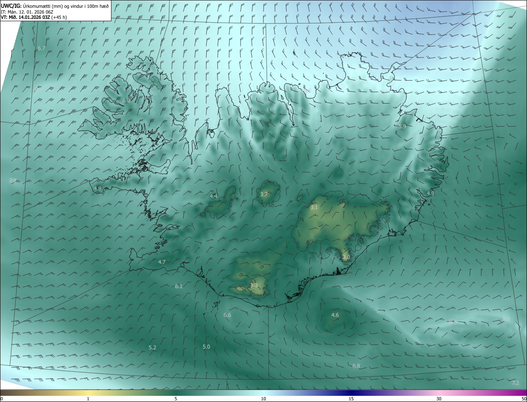Click the 6.0 value over the Westfjords
Viewport: 527px width, 402px height.
click(126, 100)
